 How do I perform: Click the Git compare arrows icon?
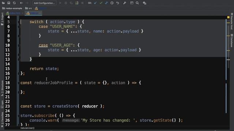(106, 3)
